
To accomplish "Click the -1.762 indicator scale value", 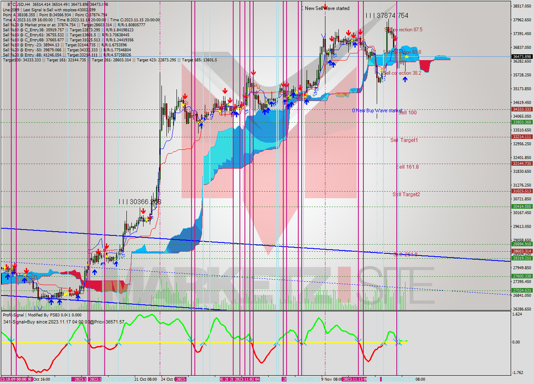I will point(519,373).
